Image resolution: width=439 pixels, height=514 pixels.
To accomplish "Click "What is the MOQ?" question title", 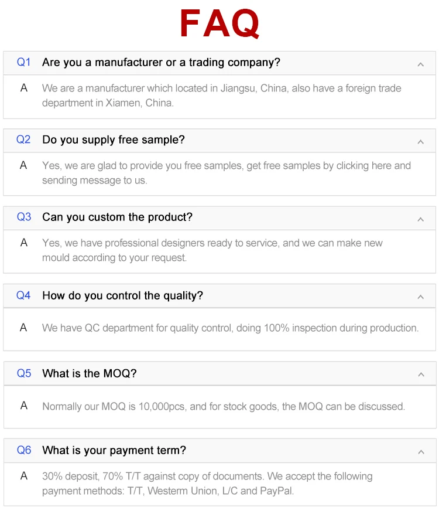I will 89,373.
